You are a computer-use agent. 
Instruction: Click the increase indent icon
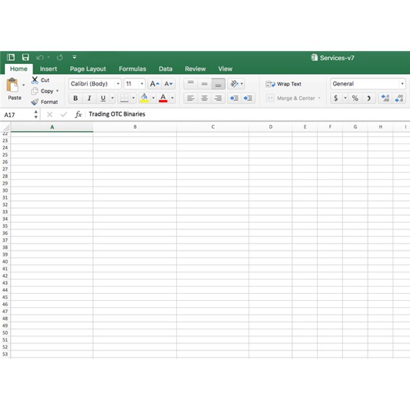point(249,98)
